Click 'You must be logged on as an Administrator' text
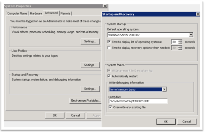 [56, 21]
